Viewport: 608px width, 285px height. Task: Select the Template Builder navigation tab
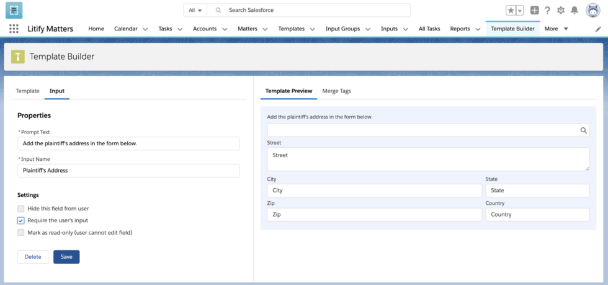tap(512, 29)
